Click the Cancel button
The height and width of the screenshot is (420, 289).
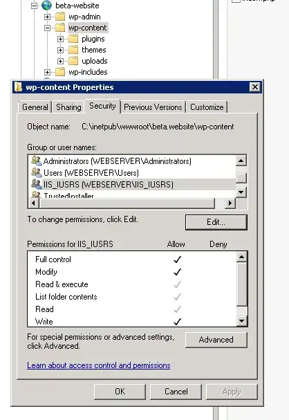click(176, 392)
